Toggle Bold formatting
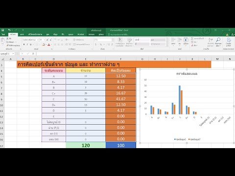 click(x=24, y=44)
